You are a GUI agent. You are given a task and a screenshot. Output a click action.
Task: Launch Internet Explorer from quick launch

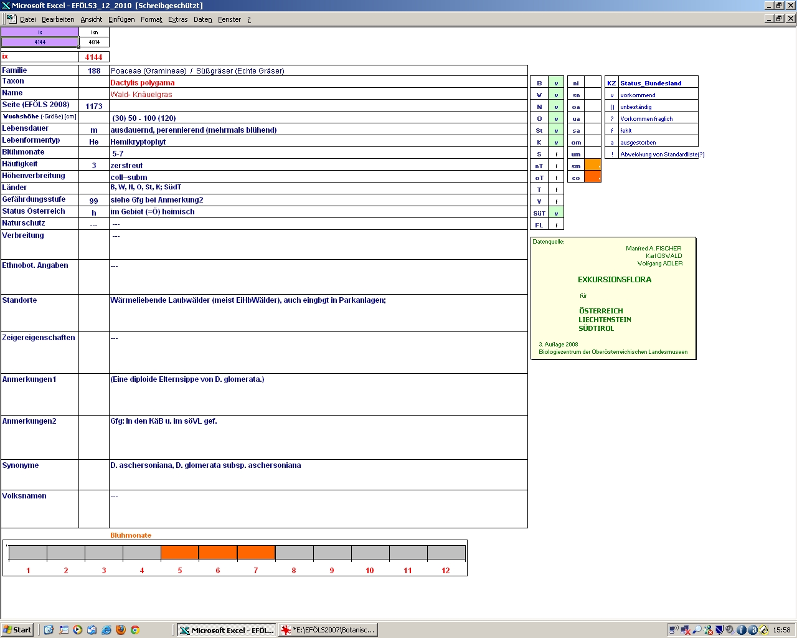click(106, 630)
